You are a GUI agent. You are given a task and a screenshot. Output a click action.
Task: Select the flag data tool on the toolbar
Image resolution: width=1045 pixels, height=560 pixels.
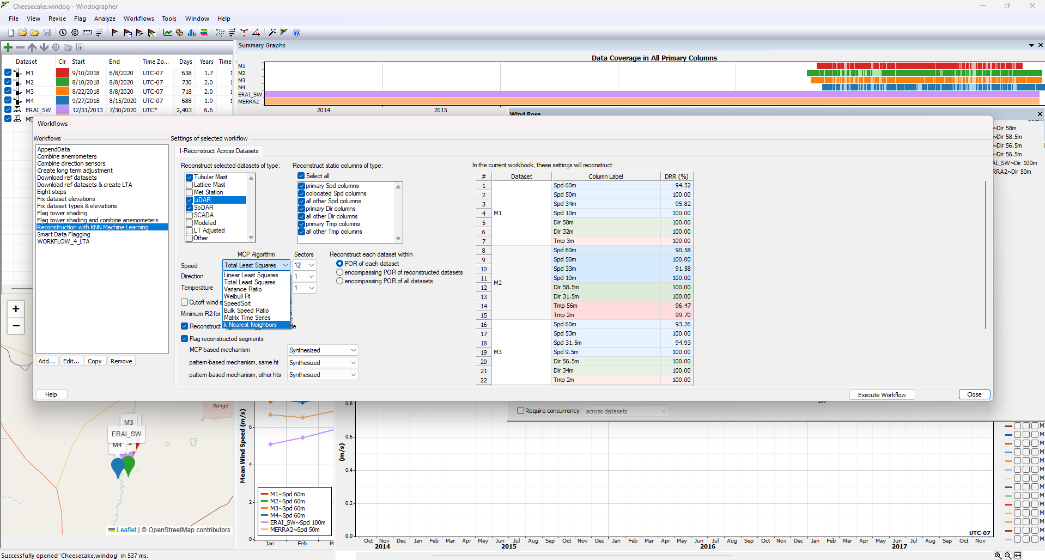[x=115, y=32]
